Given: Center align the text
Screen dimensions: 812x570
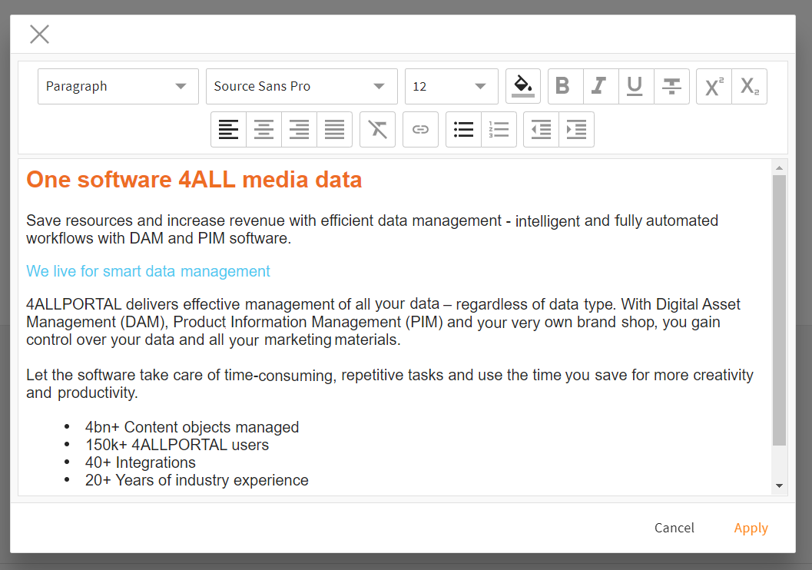Looking at the screenshot, I should point(263,129).
